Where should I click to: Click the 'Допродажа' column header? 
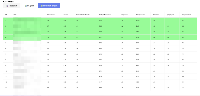(x=170, y=15)
